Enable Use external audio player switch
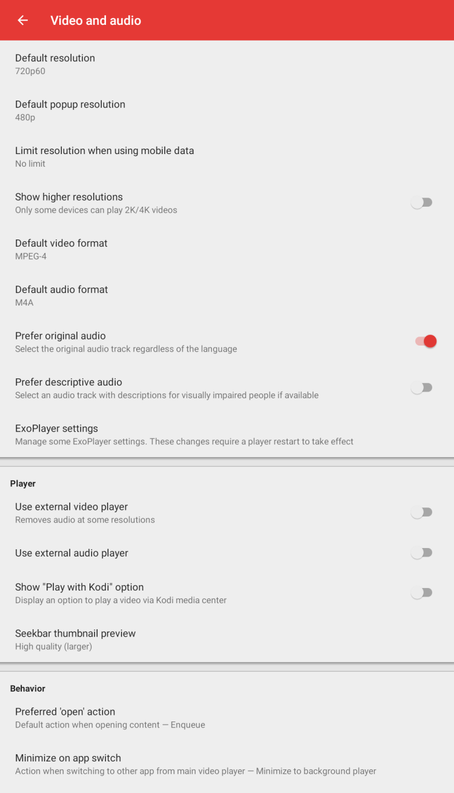The height and width of the screenshot is (793, 454). (x=421, y=552)
